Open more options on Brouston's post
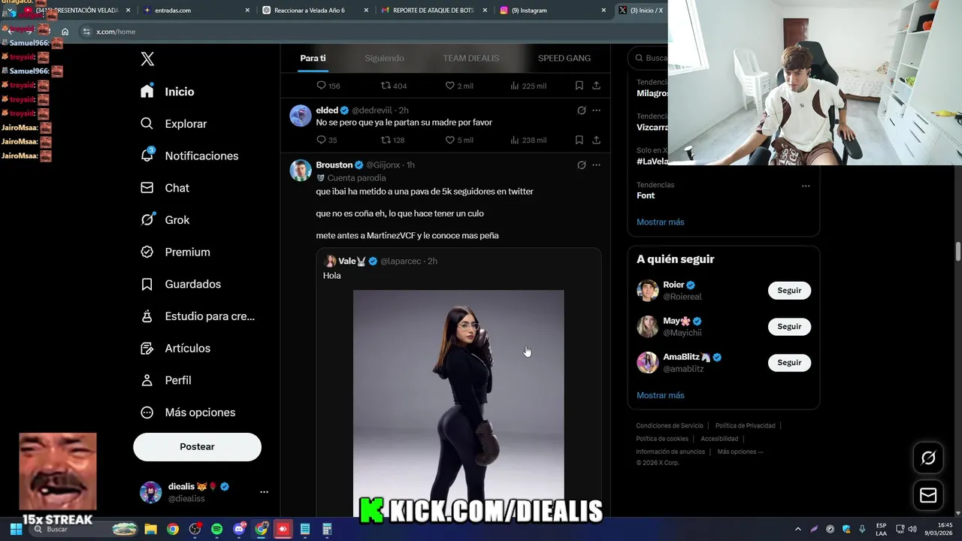Image resolution: width=962 pixels, height=541 pixels. coord(596,165)
